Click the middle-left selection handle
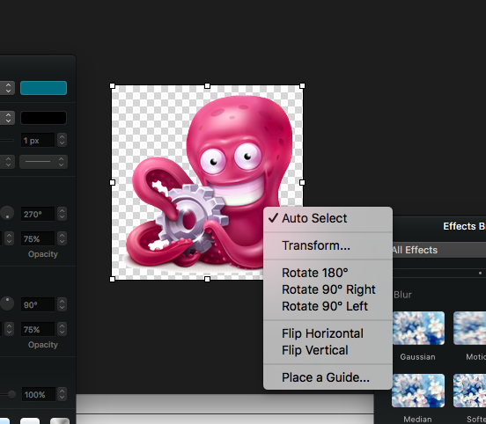486x424 pixels. (113, 182)
